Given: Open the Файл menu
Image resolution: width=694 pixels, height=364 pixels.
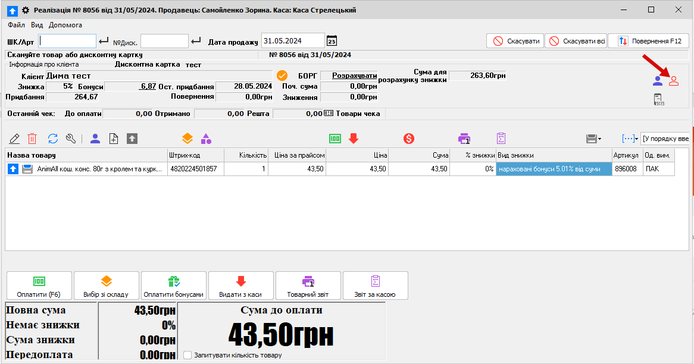Looking at the screenshot, I should pyautogui.click(x=16, y=25).
